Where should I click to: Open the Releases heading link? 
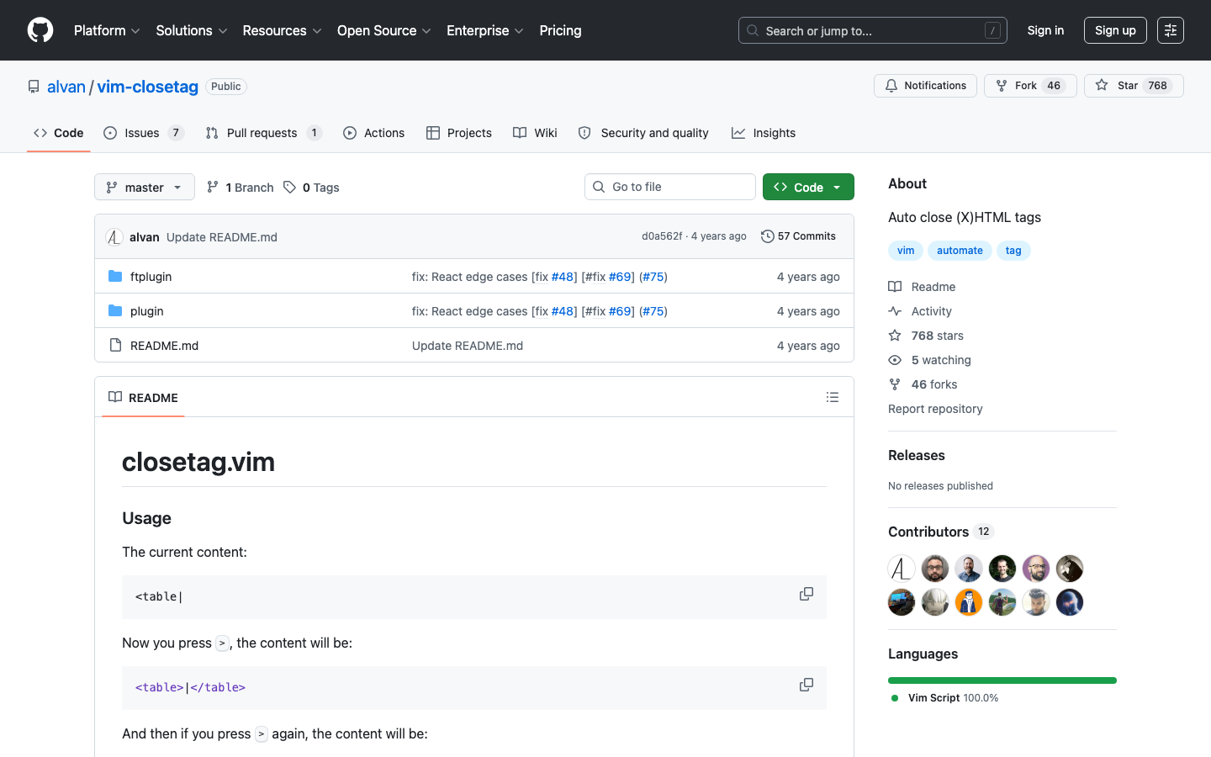(917, 455)
